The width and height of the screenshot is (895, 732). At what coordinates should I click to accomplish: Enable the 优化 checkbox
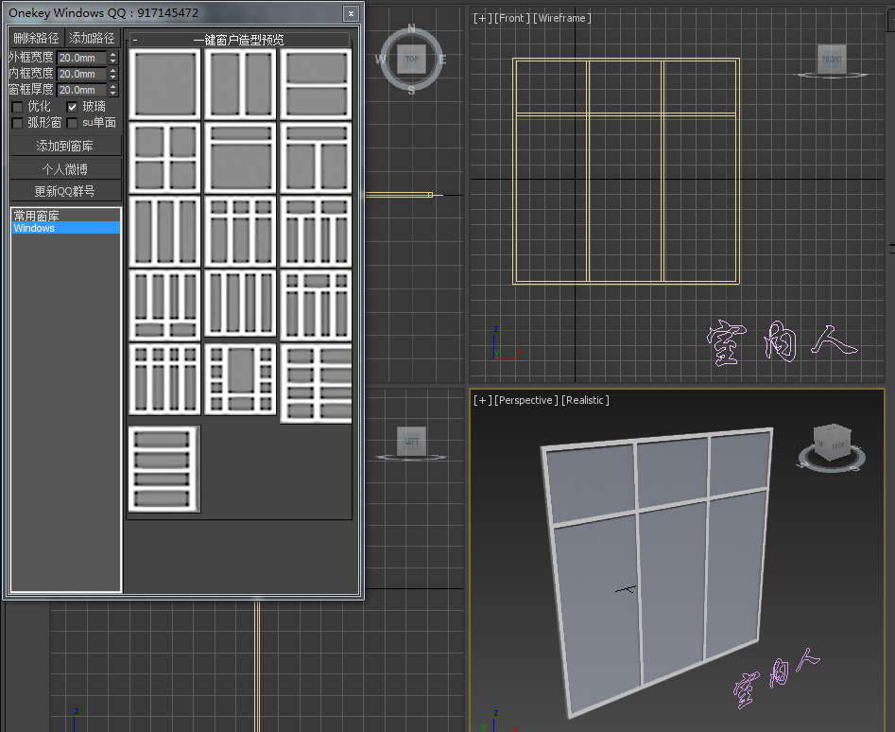[17, 108]
